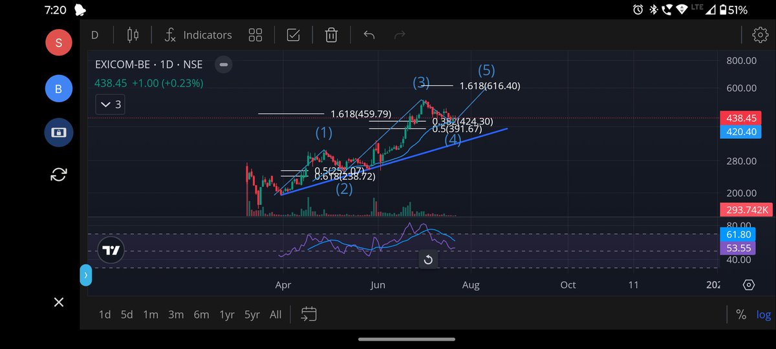The image size is (776, 349).
Task: Select the All time range
Action: click(275, 315)
